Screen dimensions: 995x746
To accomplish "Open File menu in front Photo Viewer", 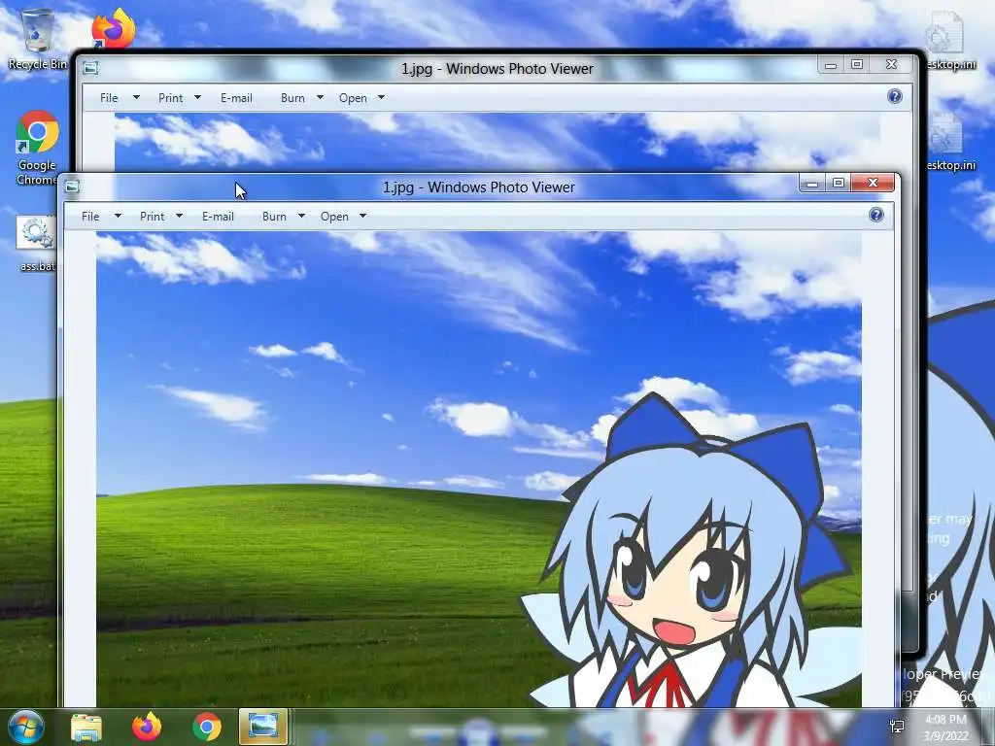I will 90,217.
